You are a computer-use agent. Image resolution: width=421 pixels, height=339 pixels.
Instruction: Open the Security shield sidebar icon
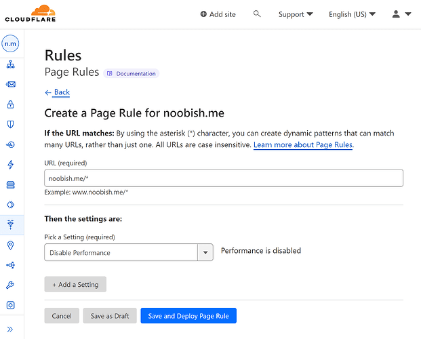point(10,124)
